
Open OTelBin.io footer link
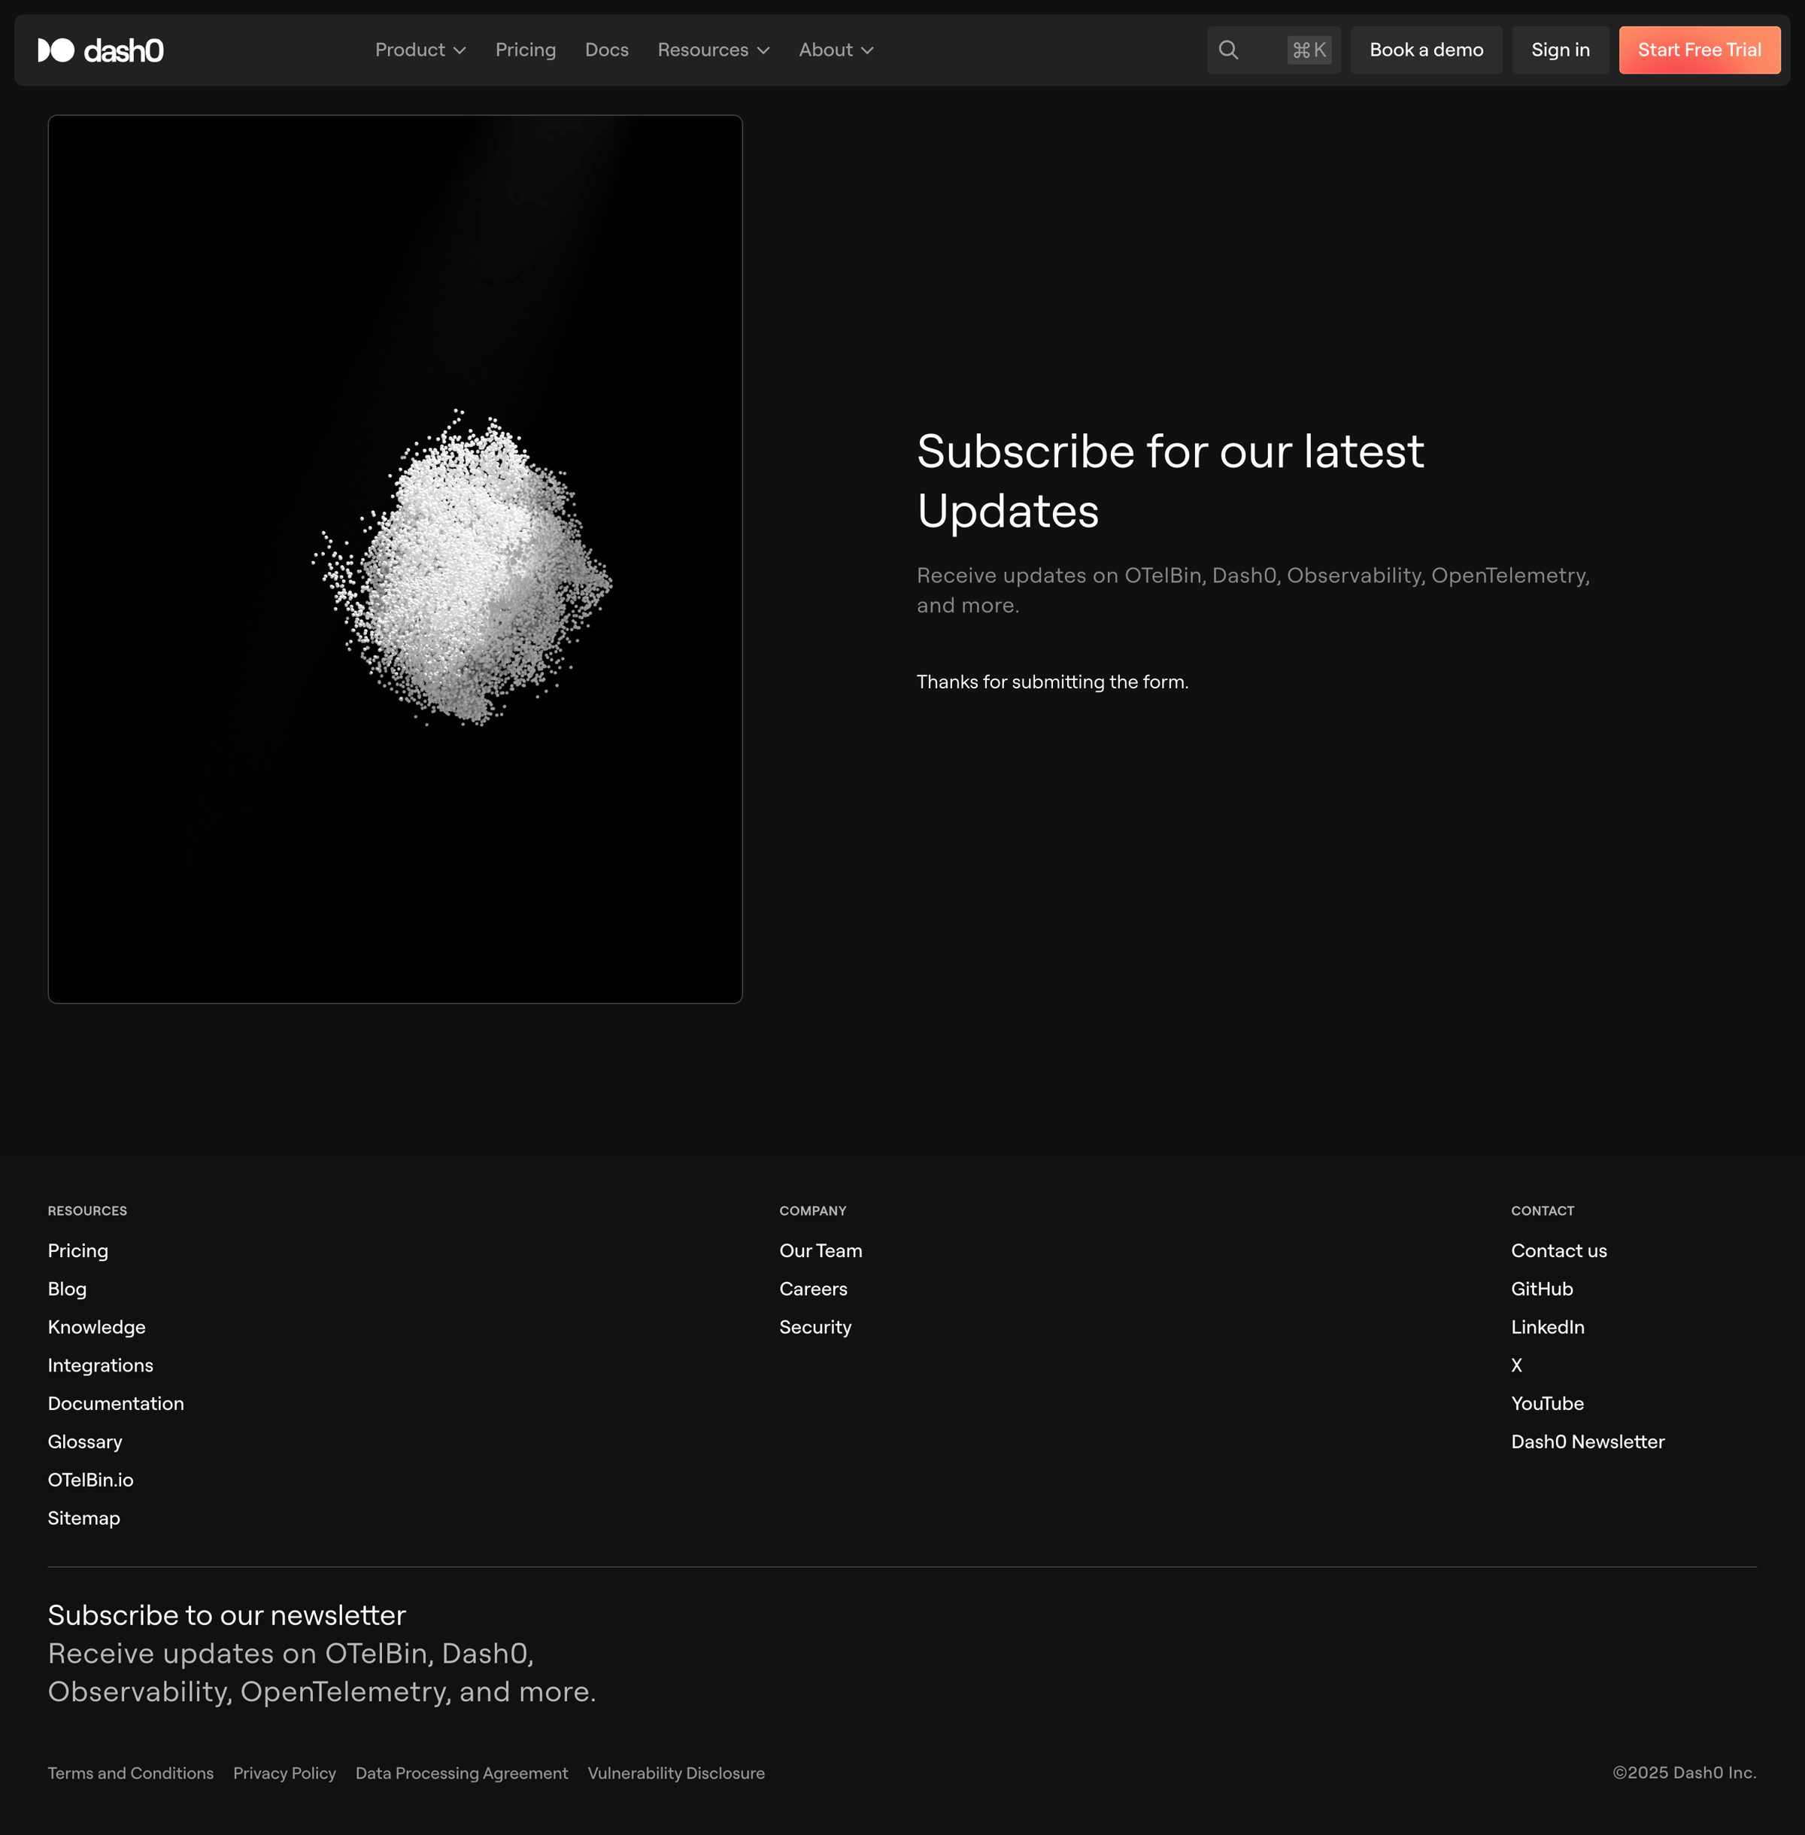[91, 1481]
